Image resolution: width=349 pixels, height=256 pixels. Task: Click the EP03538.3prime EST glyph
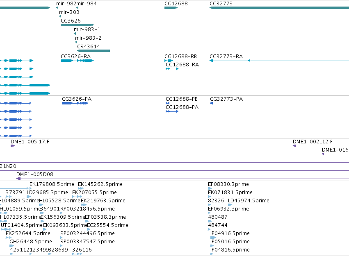pos(87,221)
